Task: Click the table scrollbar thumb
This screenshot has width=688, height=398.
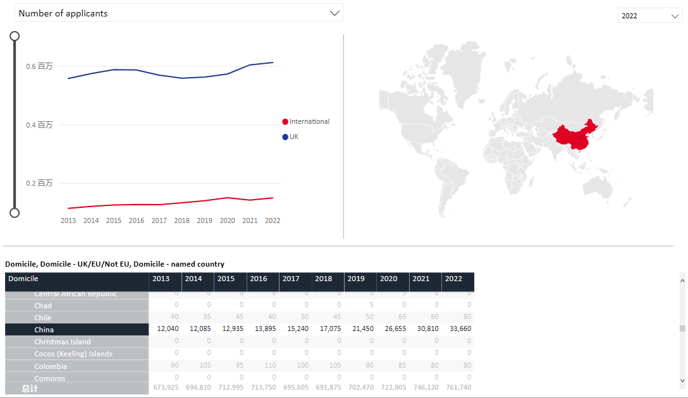Action: tap(682, 329)
